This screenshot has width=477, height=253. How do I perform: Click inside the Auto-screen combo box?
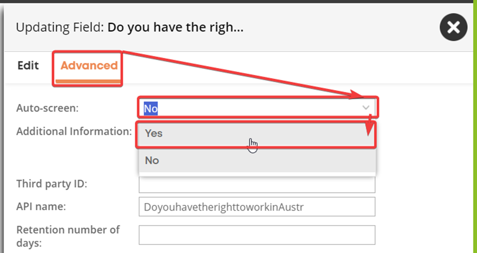point(257,108)
